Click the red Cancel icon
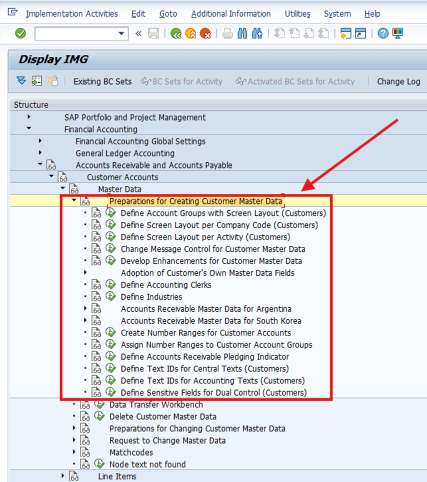Screen dimensions: 427x482 [x=205, y=34]
